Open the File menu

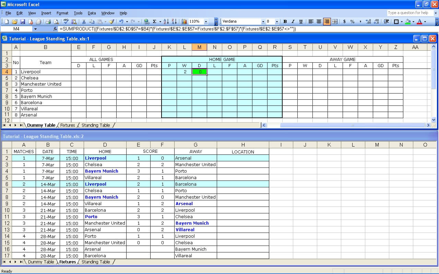[8, 13]
